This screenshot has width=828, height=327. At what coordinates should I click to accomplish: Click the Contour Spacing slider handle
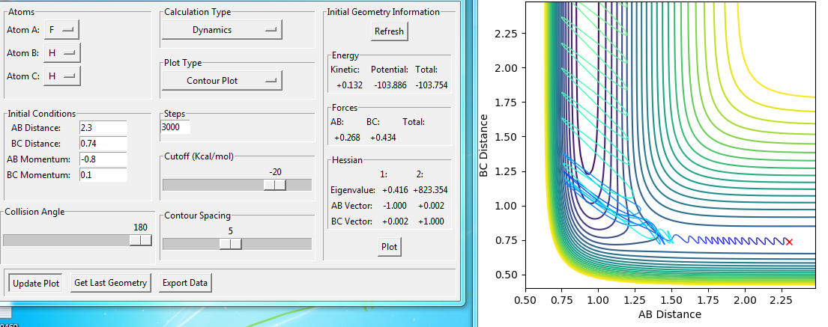pos(231,244)
